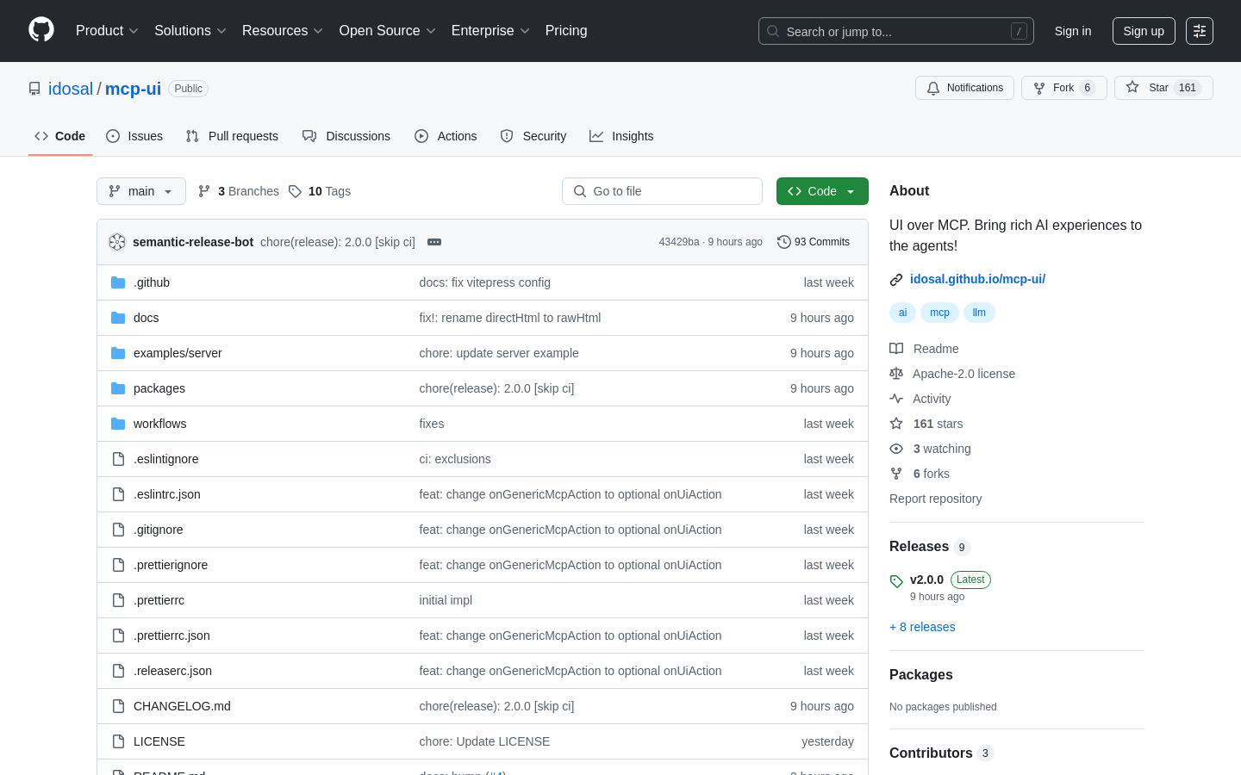Go to the Actions tab
The height and width of the screenshot is (775, 1241).
446,136
